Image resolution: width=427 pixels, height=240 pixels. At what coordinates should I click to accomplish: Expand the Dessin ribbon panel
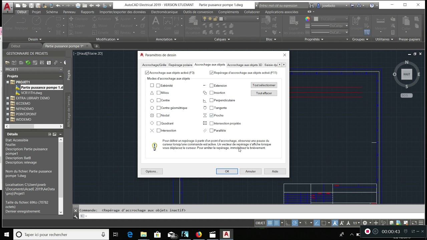click(x=35, y=39)
